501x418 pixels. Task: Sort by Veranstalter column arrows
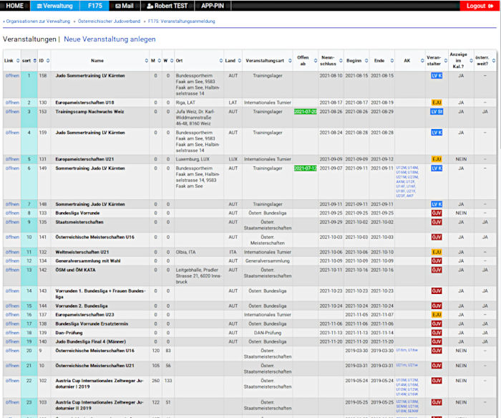tap(446, 60)
